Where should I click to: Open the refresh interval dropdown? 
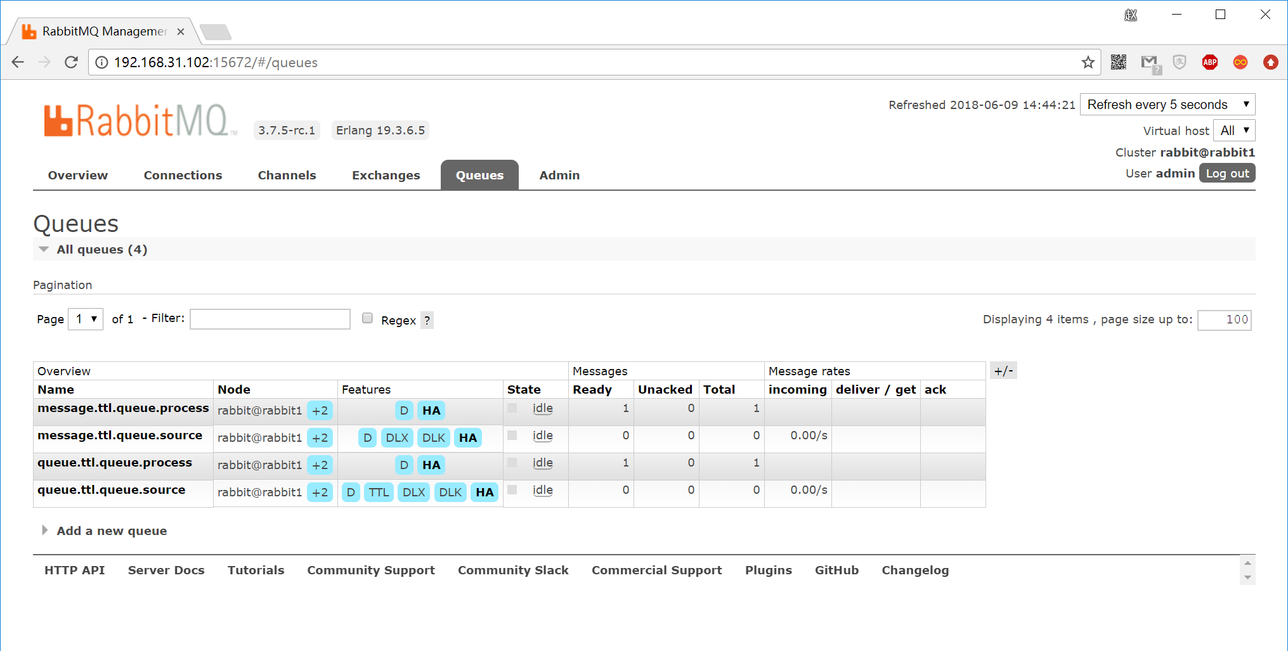click(x=1168, y=105)
